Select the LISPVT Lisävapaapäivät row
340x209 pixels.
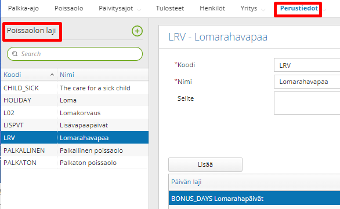[75, 125]
